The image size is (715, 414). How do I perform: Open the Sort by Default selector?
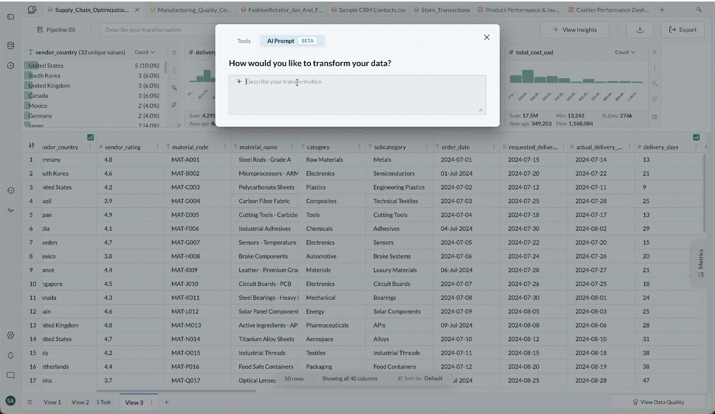point(420,378)
